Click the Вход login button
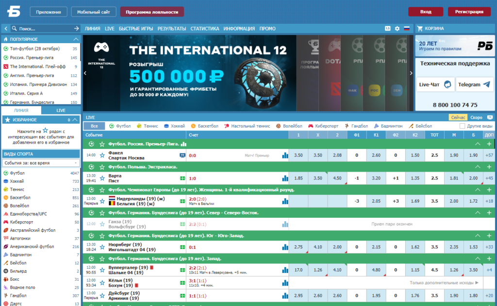The image size is (497, 306). (x=426, y=12)
